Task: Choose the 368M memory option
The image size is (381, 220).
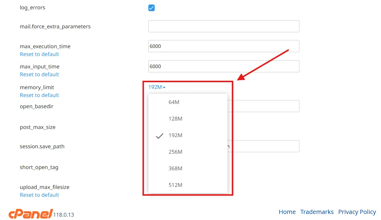Action: 175,168
